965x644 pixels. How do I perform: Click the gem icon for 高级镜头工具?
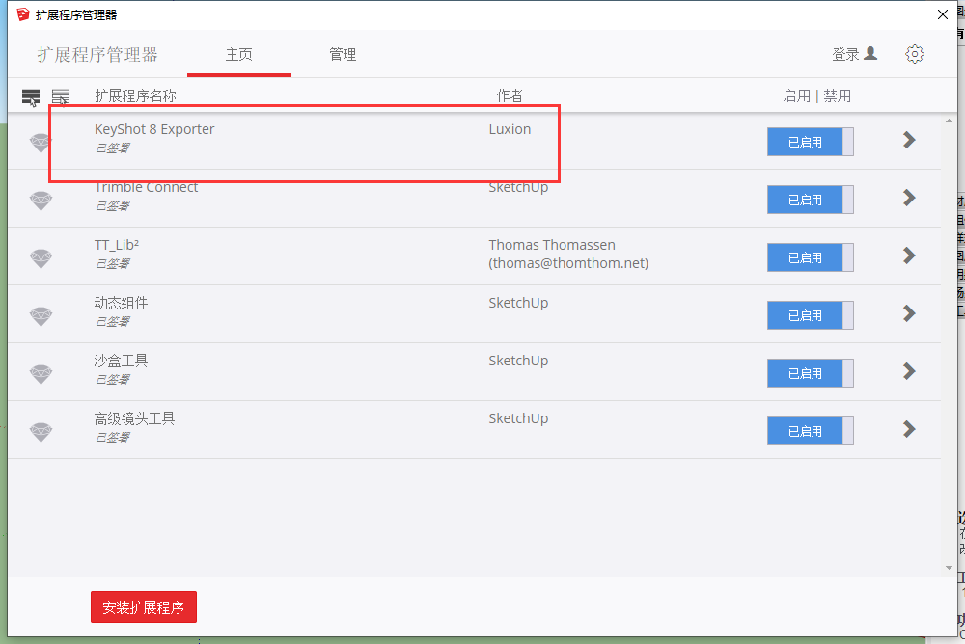point(41,432)
